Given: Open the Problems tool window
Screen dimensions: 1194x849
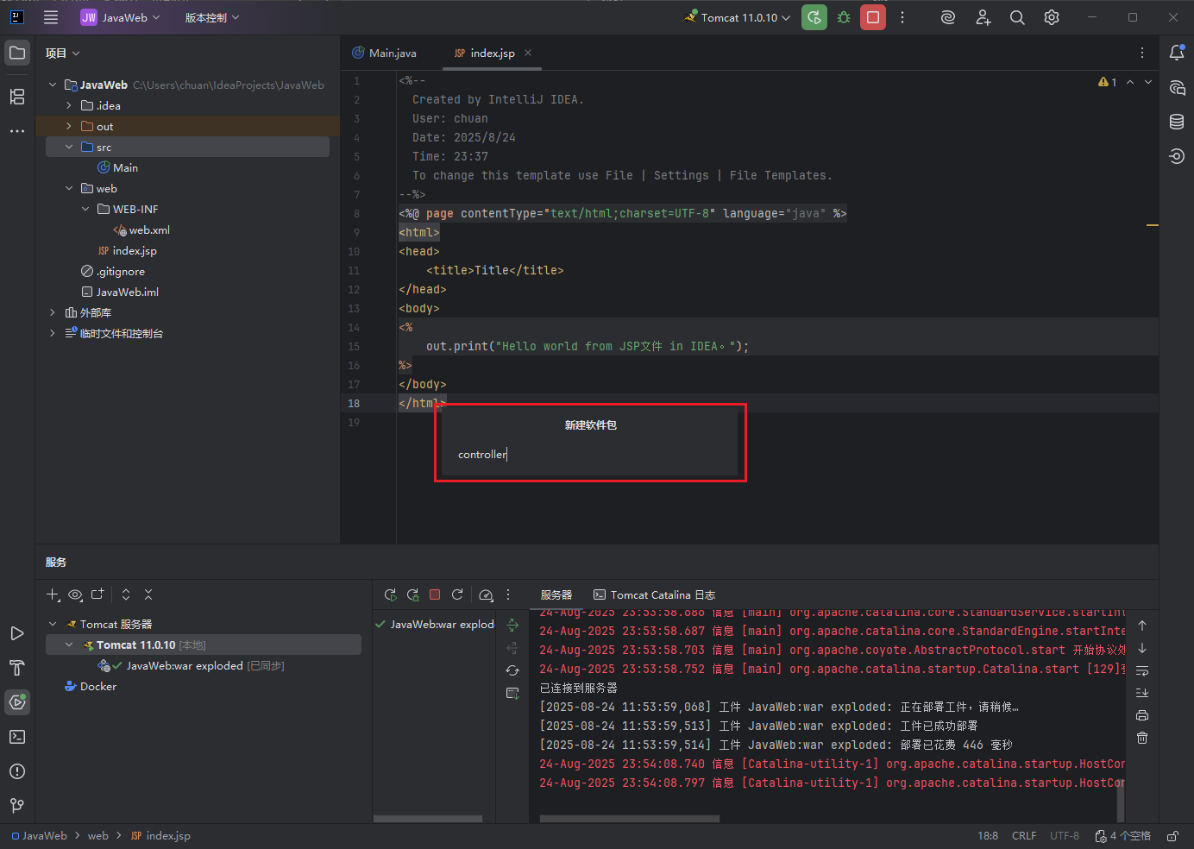Looking at the screenshot, I should point(17,771).
